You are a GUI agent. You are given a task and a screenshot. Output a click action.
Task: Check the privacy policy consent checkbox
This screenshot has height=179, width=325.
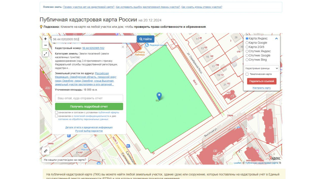57,116
